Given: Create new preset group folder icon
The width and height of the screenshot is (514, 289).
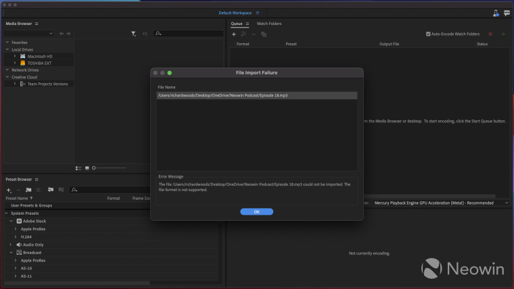Looking at the screenshot, I should coord(28,190).
